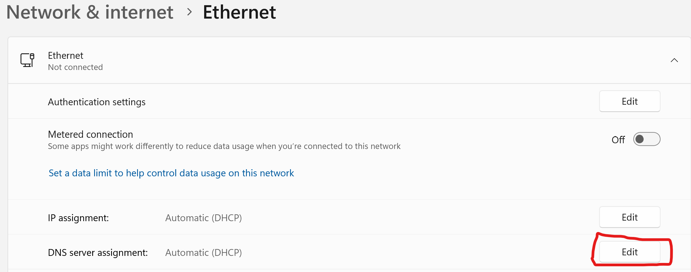Click the Off label beside toggle

click(x=618, y=140)
